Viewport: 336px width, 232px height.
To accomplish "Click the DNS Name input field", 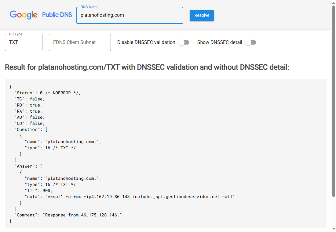I will (x=130, y=15).
